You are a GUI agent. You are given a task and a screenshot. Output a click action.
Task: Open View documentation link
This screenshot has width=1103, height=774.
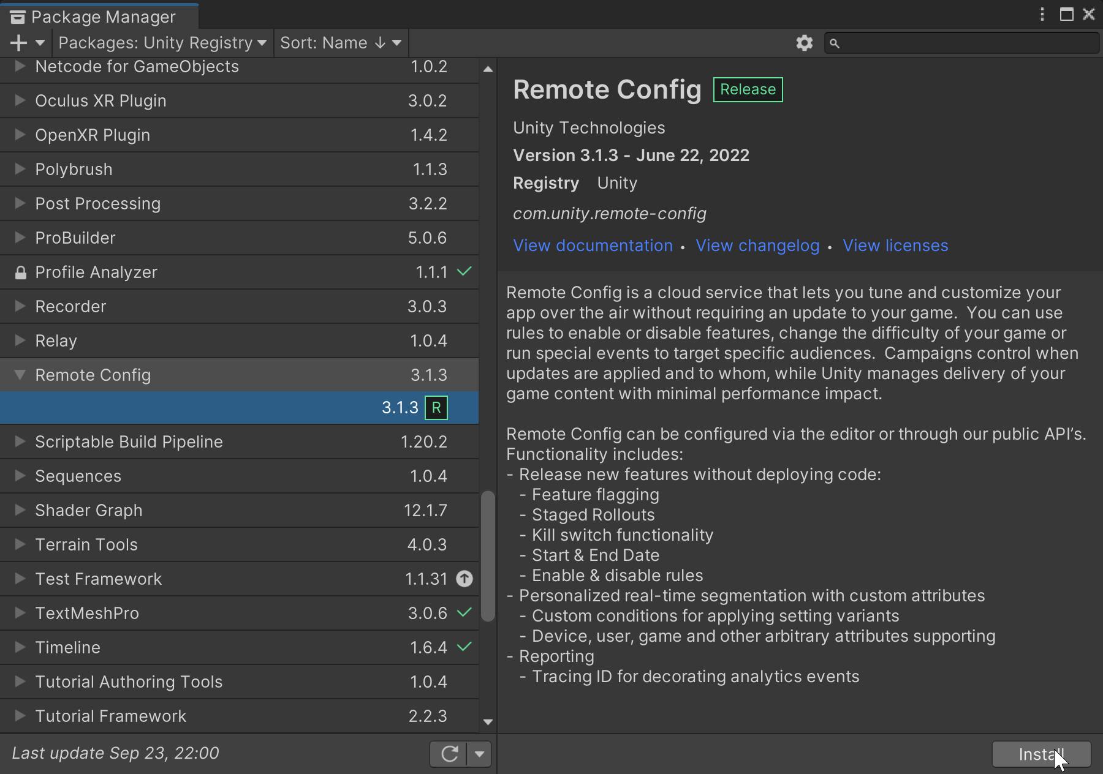[x=593, y=246]
